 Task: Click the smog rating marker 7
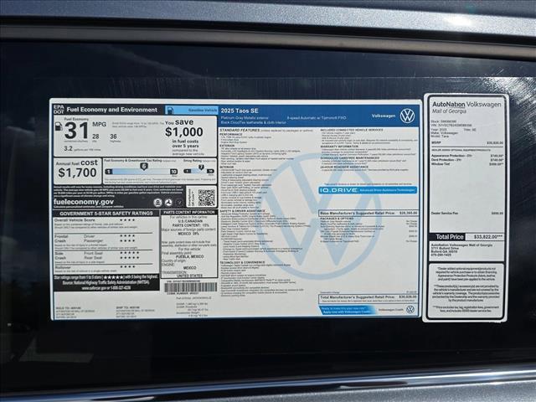[201, 167]
